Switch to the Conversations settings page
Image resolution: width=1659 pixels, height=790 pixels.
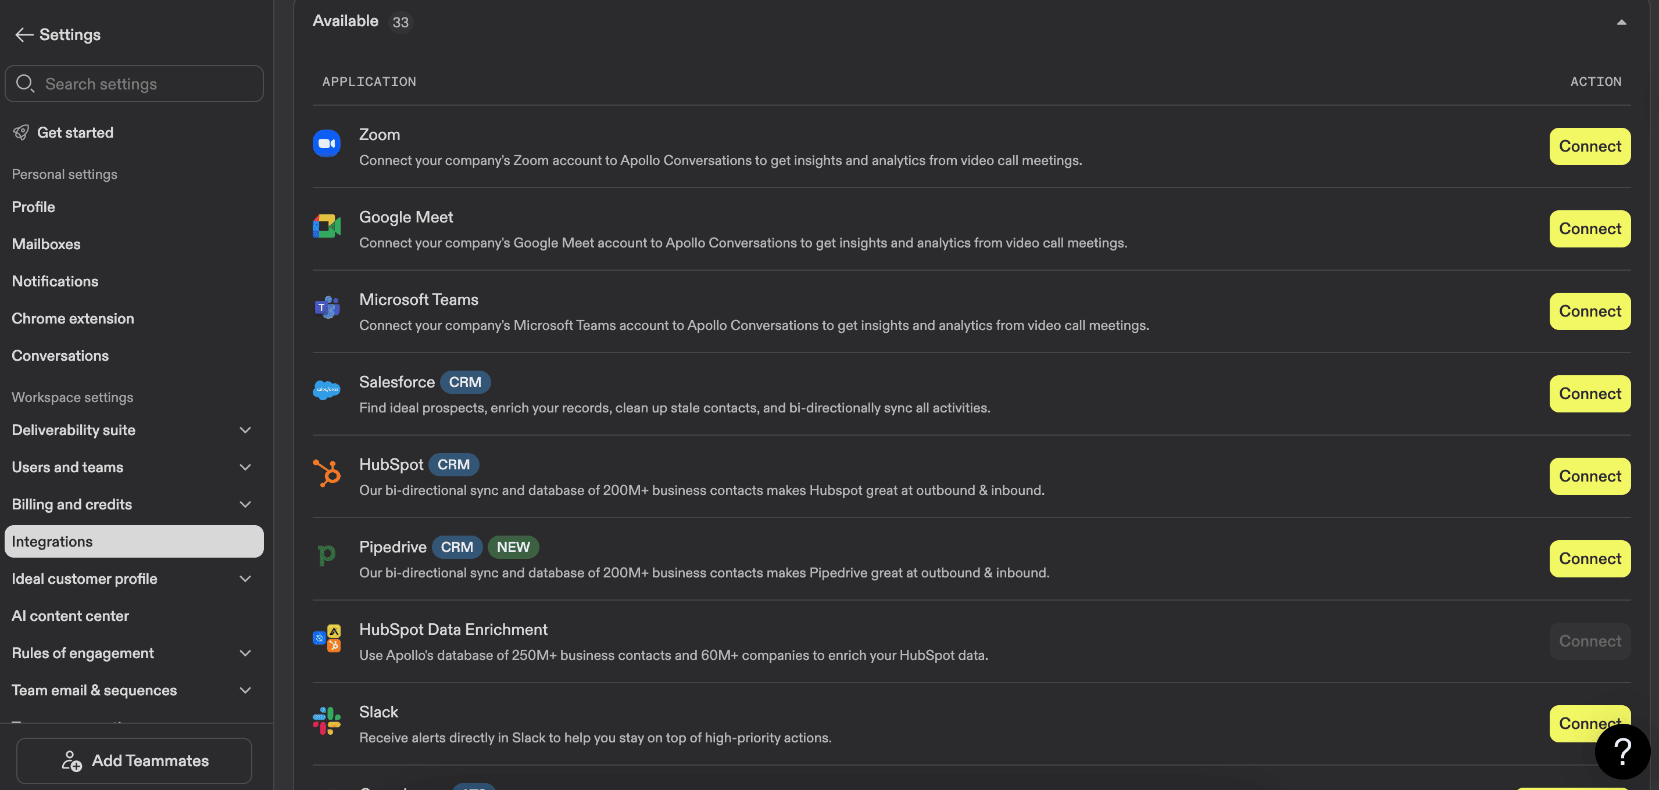[x=60, y=355]
